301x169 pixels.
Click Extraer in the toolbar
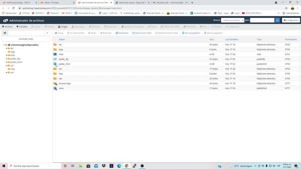coord(216,27)
